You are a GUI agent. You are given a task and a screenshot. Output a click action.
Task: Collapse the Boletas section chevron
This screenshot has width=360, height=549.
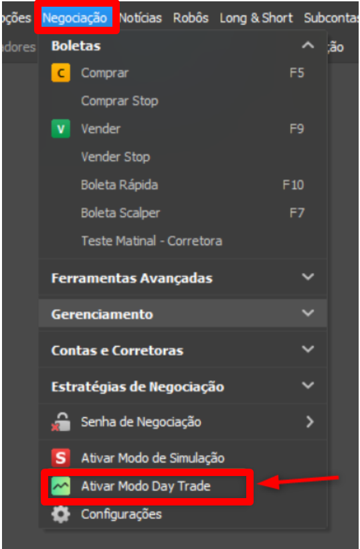pos(308,46)
